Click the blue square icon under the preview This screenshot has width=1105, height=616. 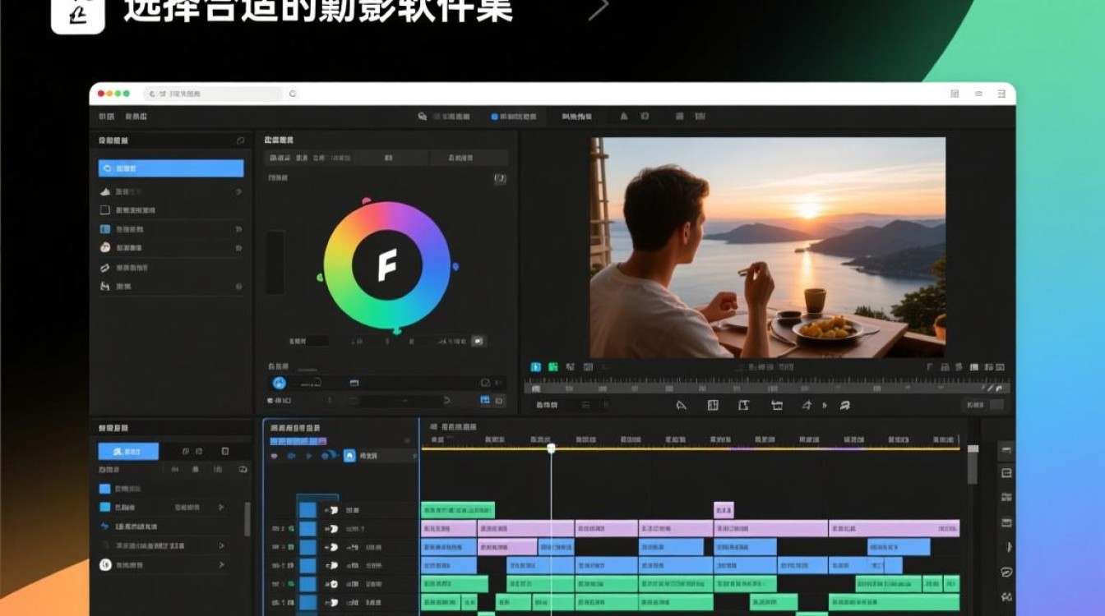tap(535, 367)
